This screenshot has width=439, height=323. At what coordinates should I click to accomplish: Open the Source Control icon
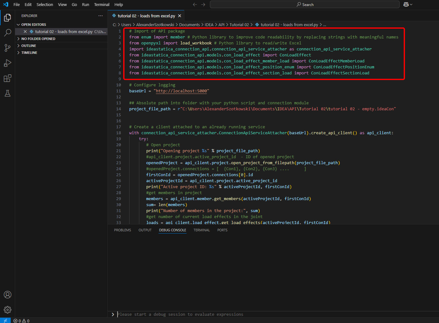7,48
